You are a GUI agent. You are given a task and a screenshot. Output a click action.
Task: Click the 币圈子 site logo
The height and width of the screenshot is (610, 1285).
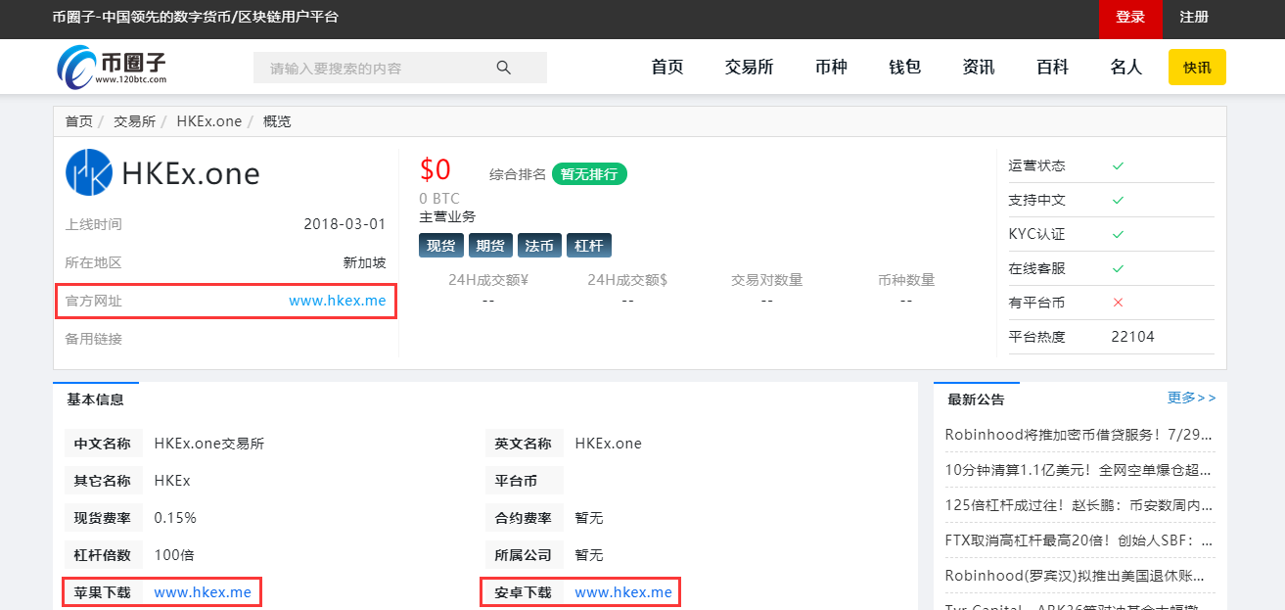pyautogui.click(x=111, y=67)
